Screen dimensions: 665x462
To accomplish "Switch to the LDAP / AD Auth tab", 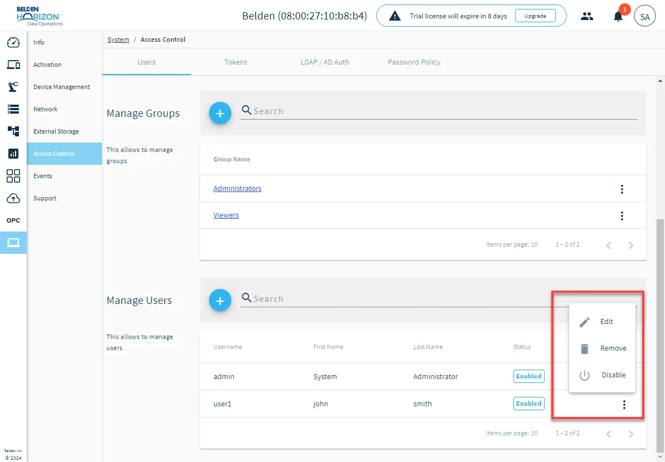I will click(325, 62).
